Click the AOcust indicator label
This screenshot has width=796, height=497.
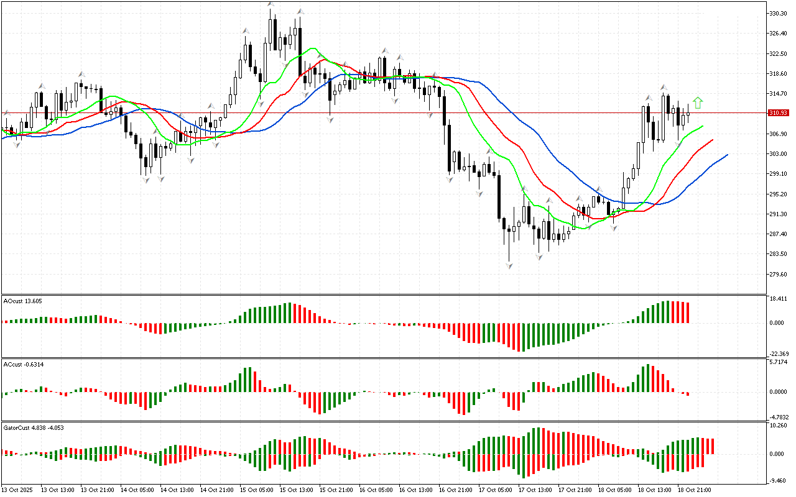click(x=24, y=301)
